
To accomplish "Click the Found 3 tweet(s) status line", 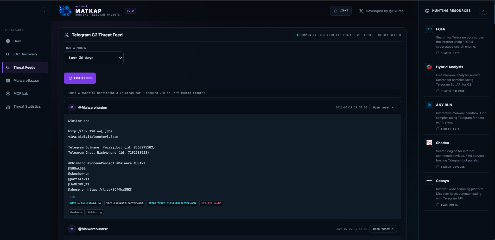I will (232, 93).
